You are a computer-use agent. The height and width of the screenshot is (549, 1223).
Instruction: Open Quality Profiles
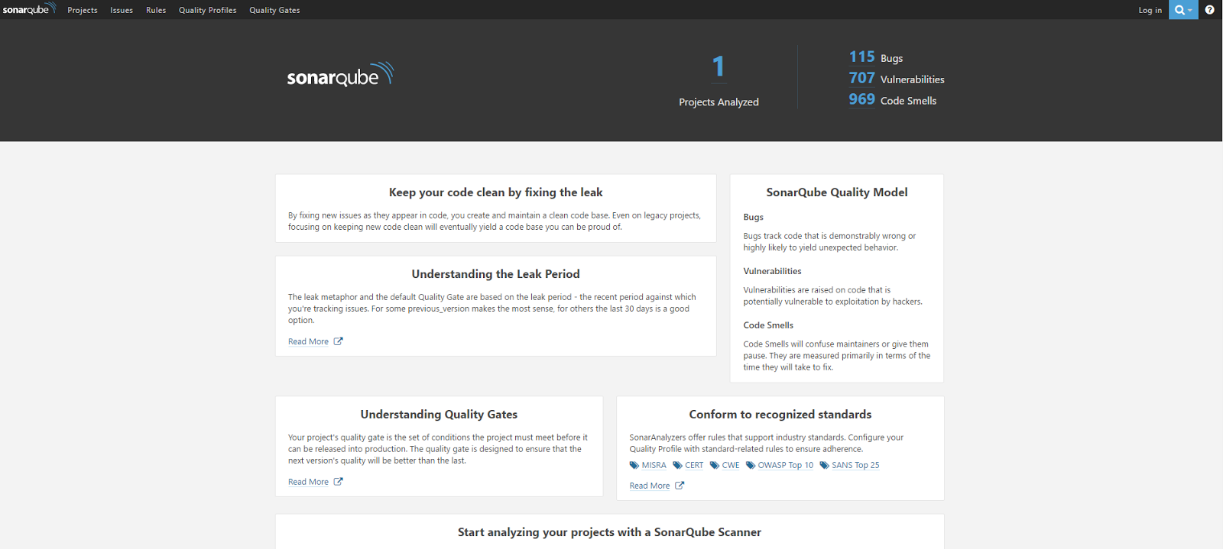[x=208, y=10]
